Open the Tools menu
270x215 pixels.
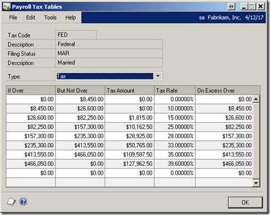50,18
